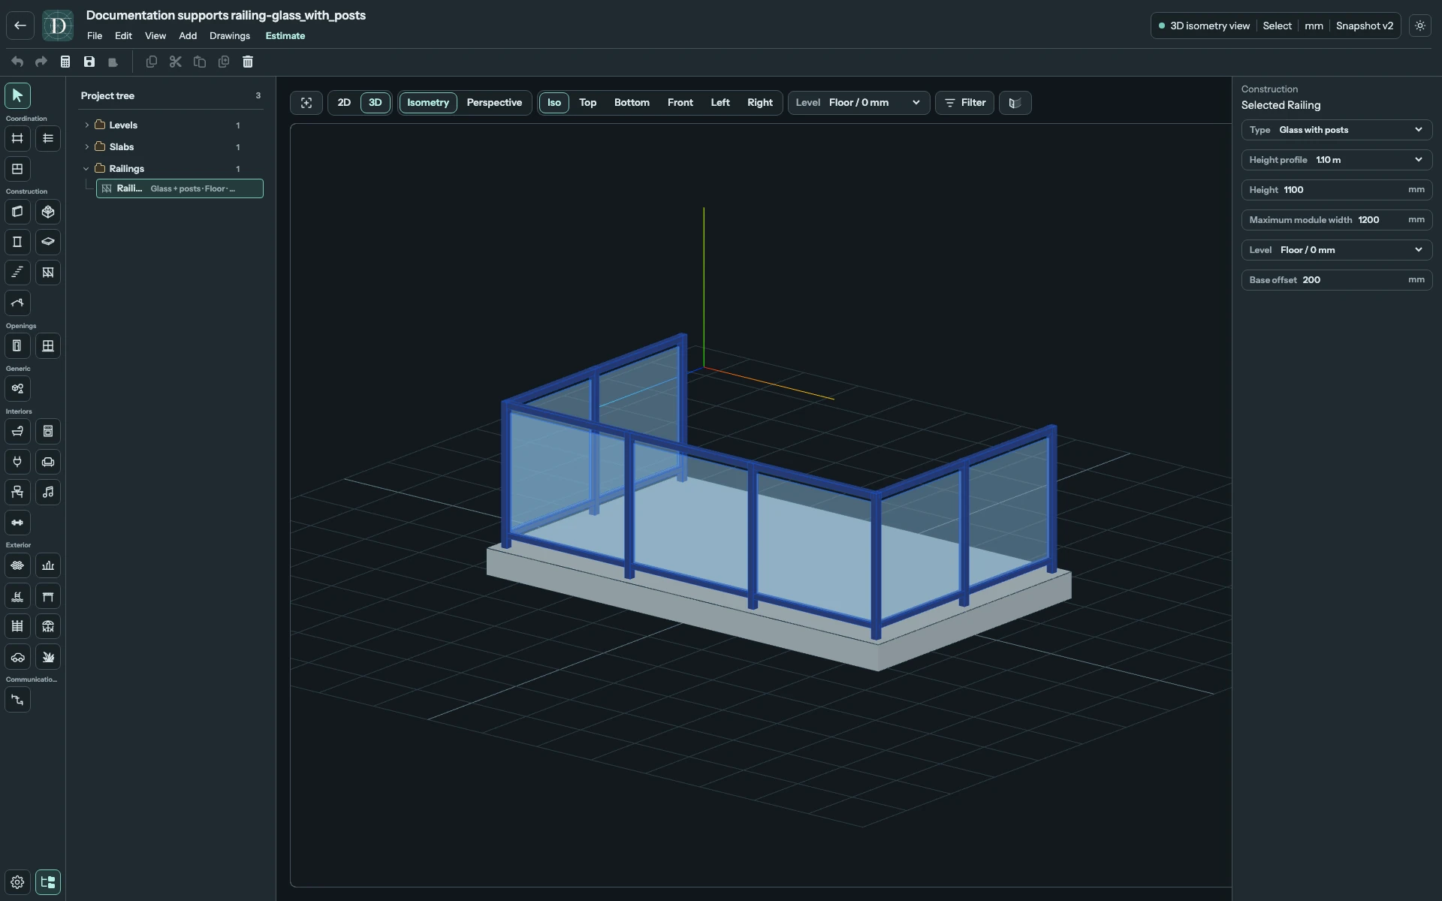Select the door tool under Openings
Screen dimensions: 1442x901
pos(17,346)
